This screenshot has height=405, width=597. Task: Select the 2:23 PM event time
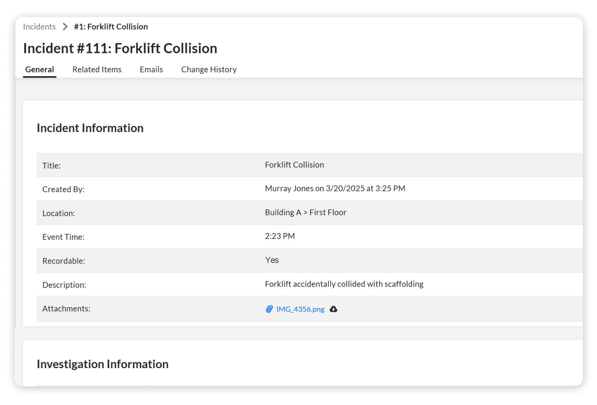point(280,236)
